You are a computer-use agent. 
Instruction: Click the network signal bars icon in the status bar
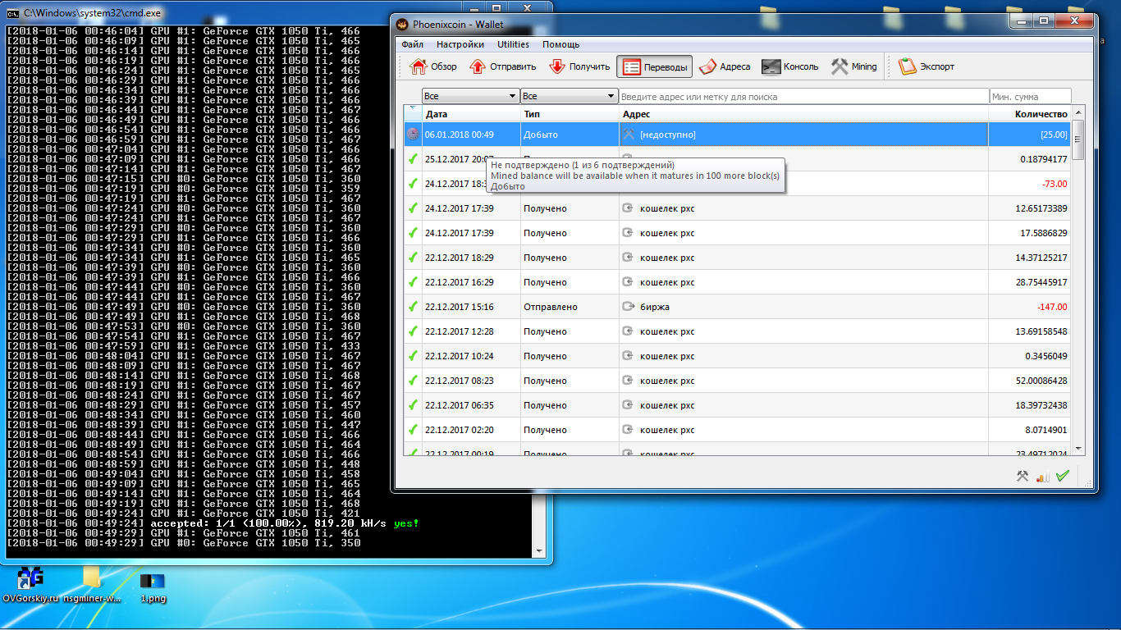tap(1043, 476)
